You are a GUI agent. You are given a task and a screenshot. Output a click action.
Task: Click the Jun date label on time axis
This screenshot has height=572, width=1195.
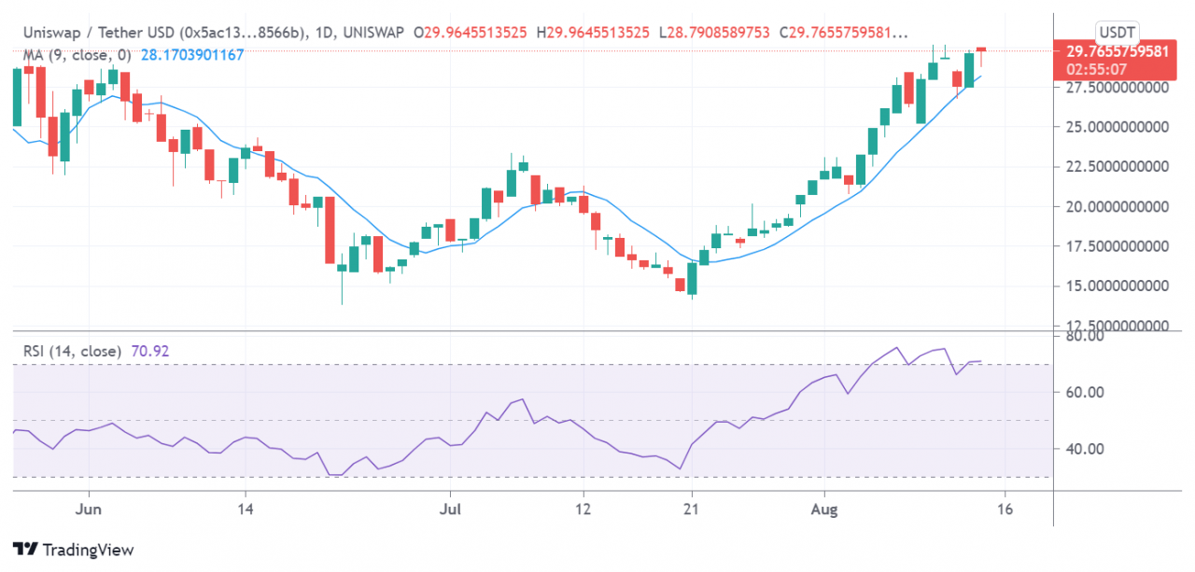[x=89, y=510]
